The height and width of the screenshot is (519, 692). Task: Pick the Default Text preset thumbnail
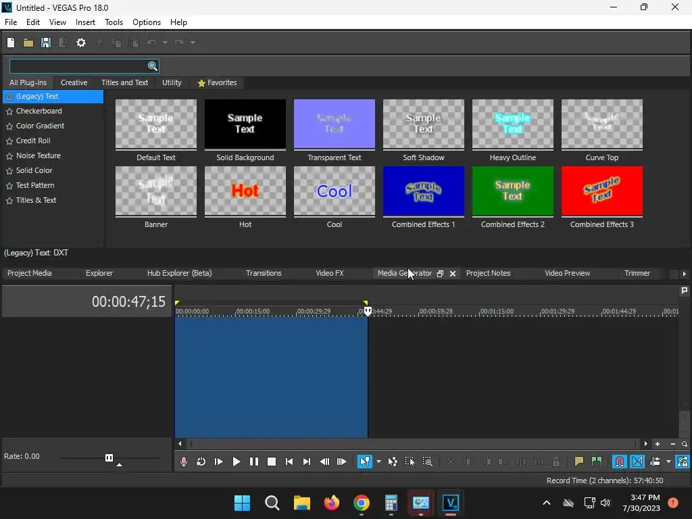[156, 124]
